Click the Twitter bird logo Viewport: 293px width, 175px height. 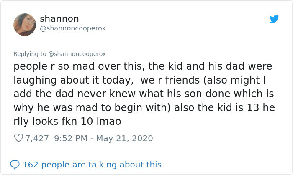pos(274,19)
